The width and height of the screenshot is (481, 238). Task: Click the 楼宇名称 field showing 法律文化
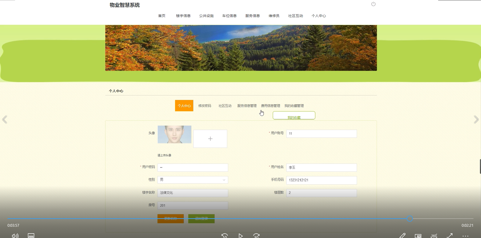(193, 193)
